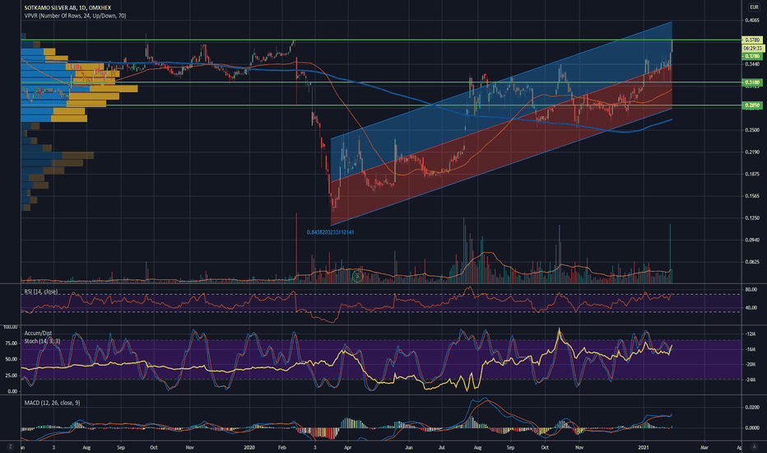The height and width of the screenshot is (453, 767).
Task: Select the Stoch 50.00 left scale label
Action: click(x=12, y=359)
